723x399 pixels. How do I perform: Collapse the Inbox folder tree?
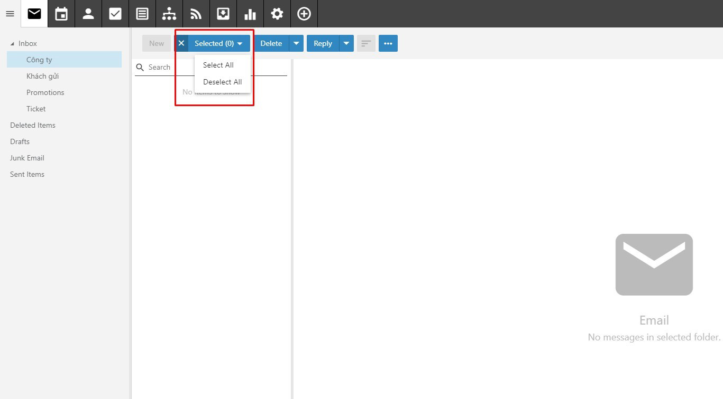pyautogui.click(x=13, y=44)
